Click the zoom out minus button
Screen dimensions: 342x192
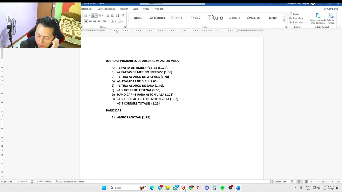[x=312, y=182]
